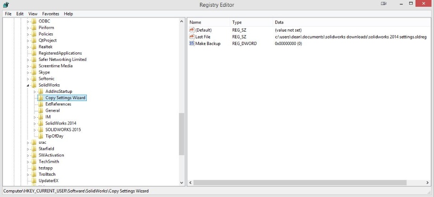This screenshot has height=197, width=434.
Task: Sort values by Data column header
Action: pyautogui.click(x=352, y=23)
